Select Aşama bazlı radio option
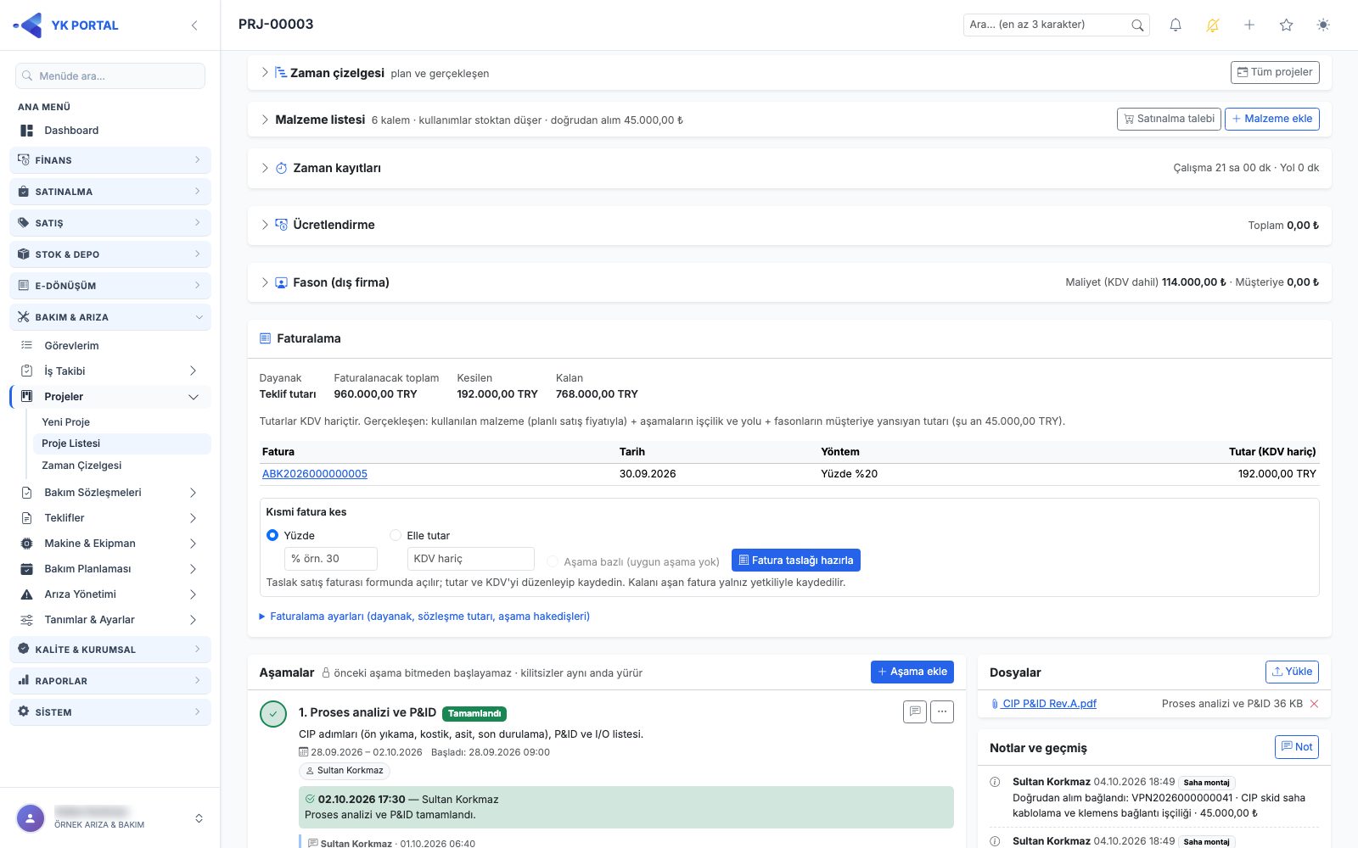This screenshot has height=848, width=1358. point(553,561)
